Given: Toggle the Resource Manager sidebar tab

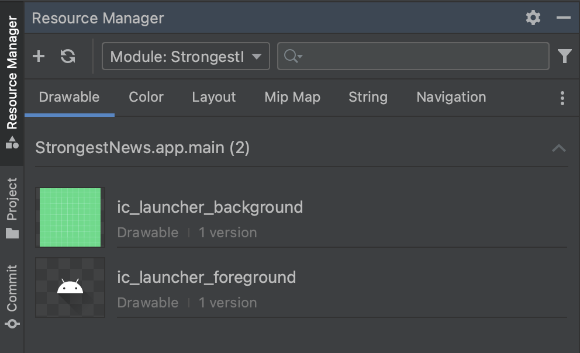Looking at the screenshot, I should click(12, 82).
